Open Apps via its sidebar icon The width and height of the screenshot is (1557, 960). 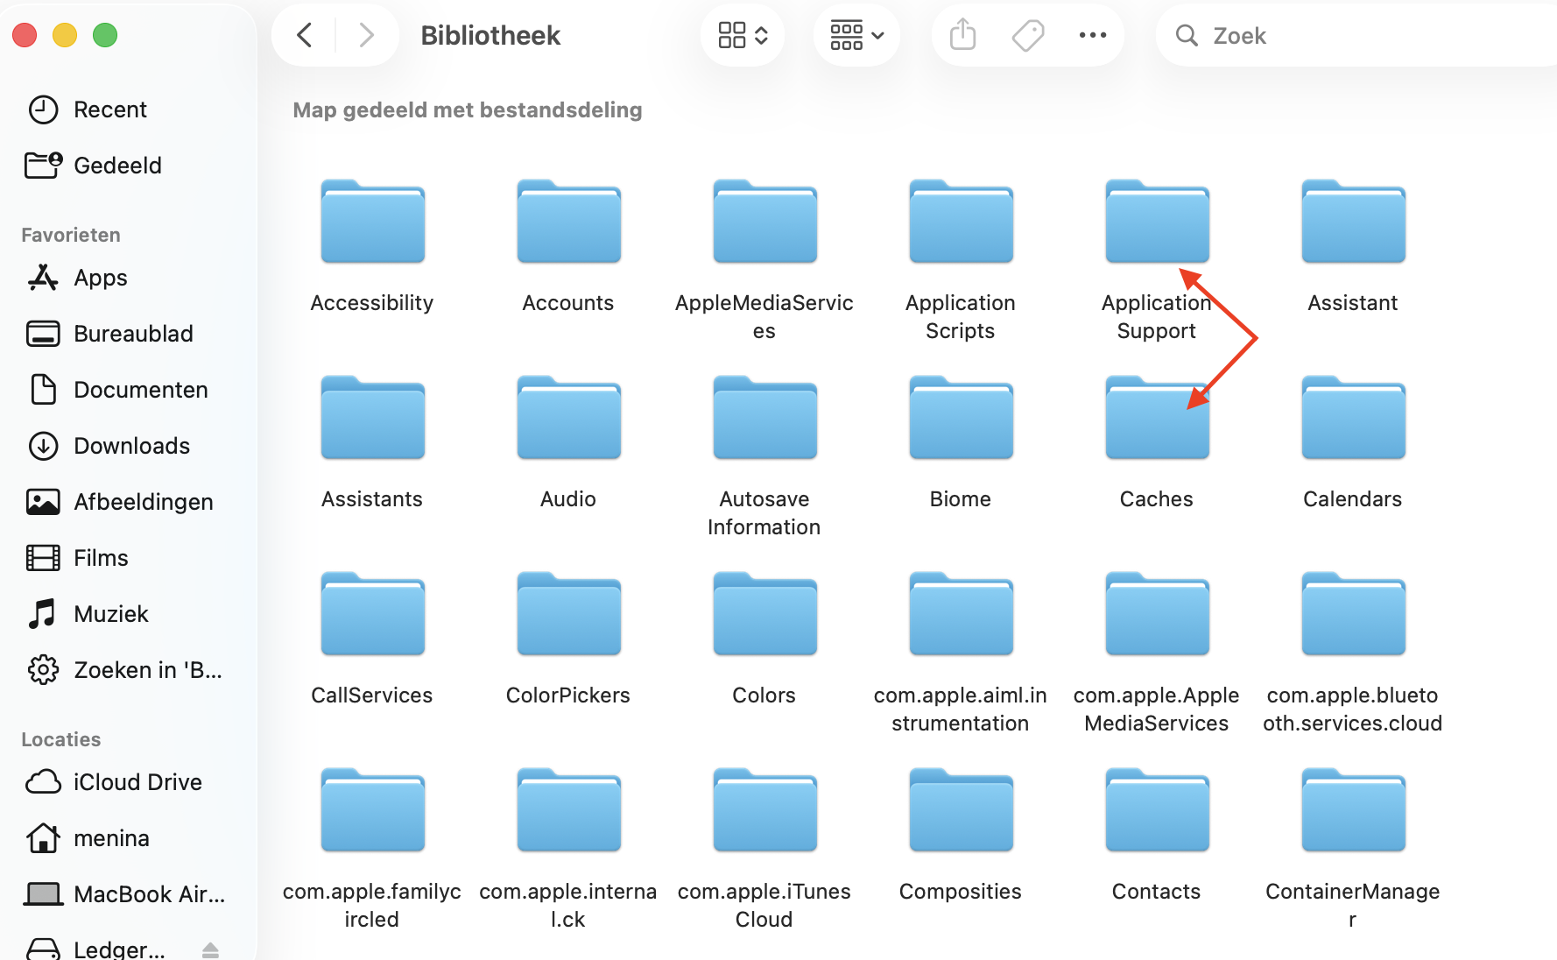pyautogui.click(x=42, y=277)
